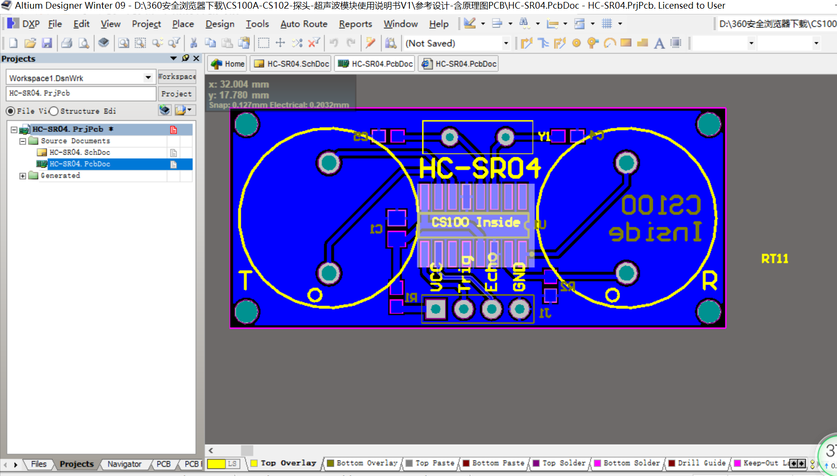Click the document path address field
The height and width of the screenshot is (476, 837).
[776, 24]
